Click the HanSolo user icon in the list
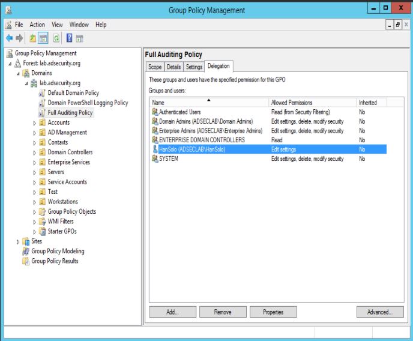 [x=155, y=149]
